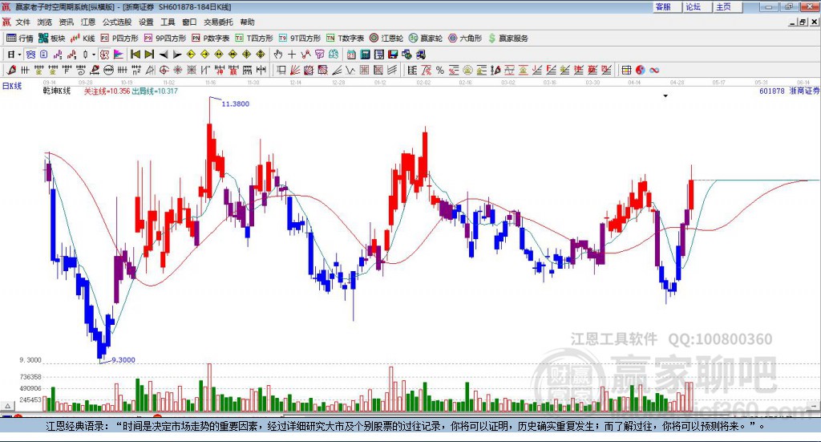Image resolution: width=821 pixels, height=442 pixels.
Task: Click the 736358 volume axis value
Action: pos(30,377)
